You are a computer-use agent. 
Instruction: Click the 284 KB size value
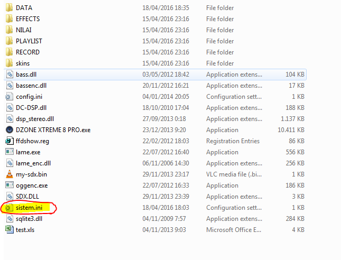click(295, 218)
